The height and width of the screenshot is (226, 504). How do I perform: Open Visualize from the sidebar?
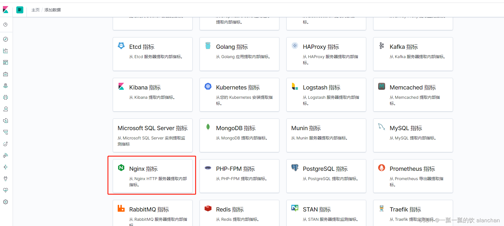point(6,51)
